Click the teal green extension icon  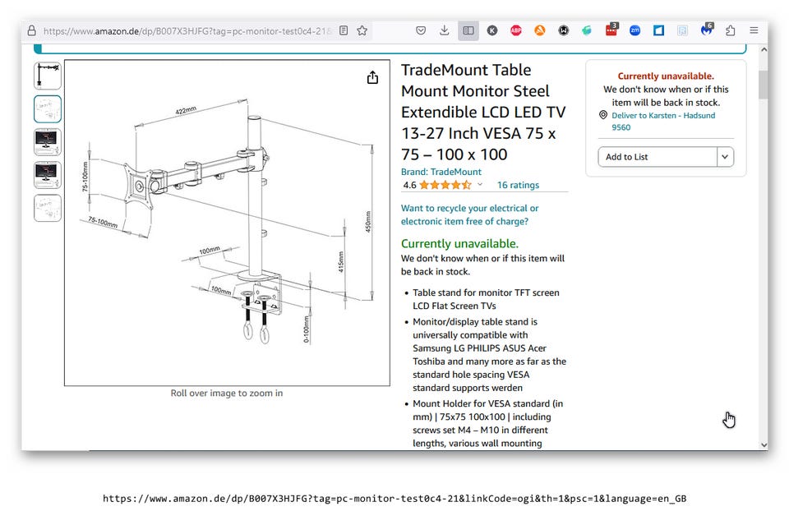[587, 30]
